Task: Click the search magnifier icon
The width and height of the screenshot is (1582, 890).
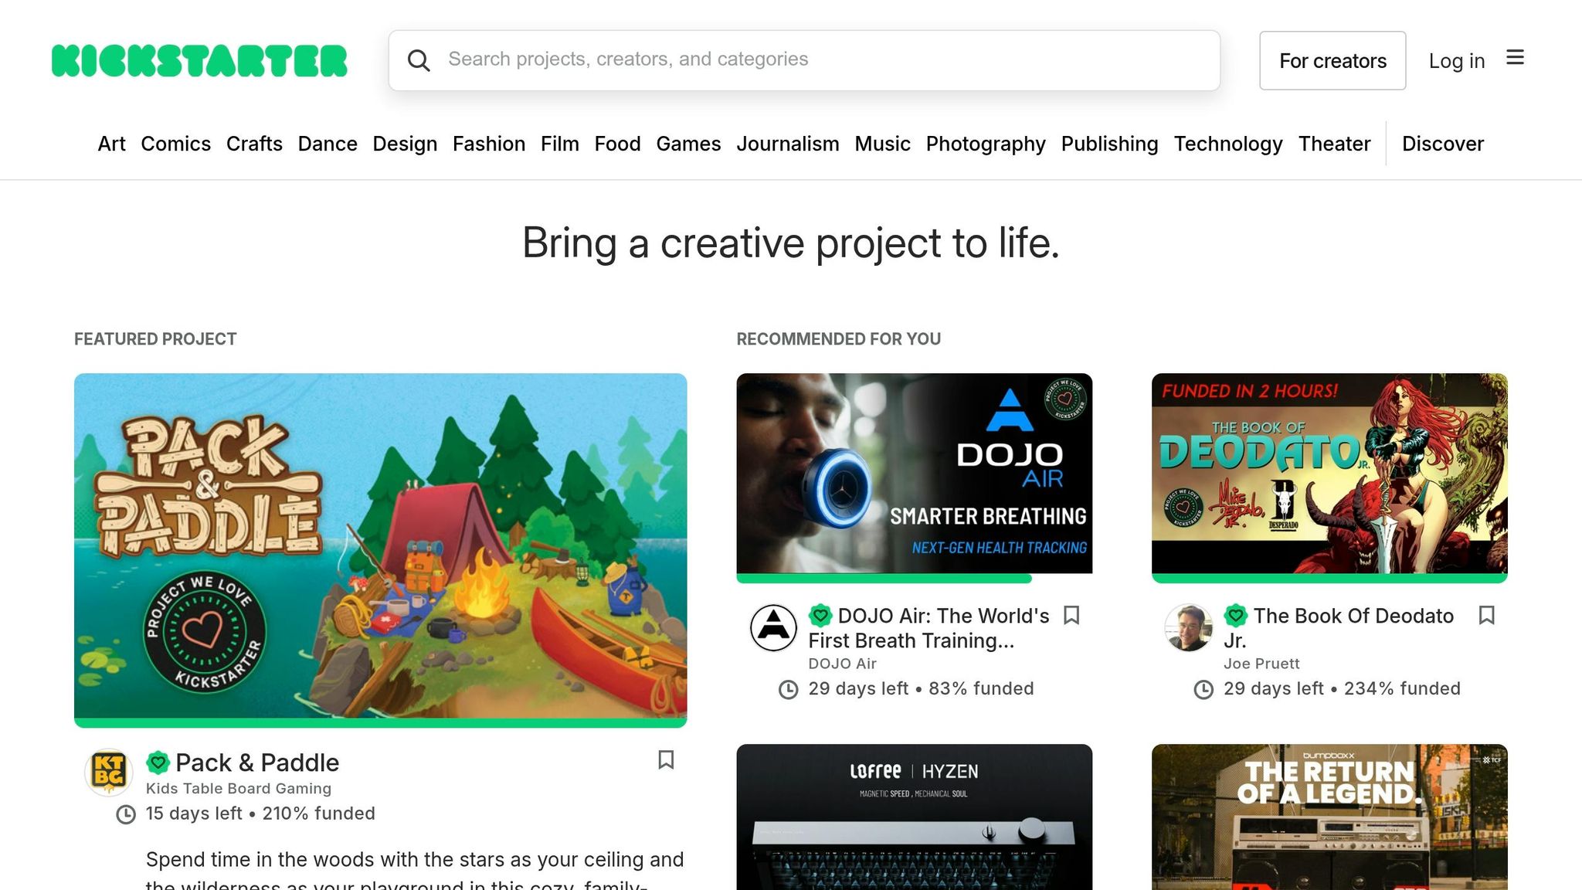Action: tap(419, 60)
